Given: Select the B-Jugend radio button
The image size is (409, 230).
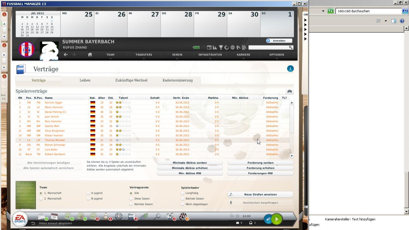Looking at the screenshot, I should coord(88,199).
